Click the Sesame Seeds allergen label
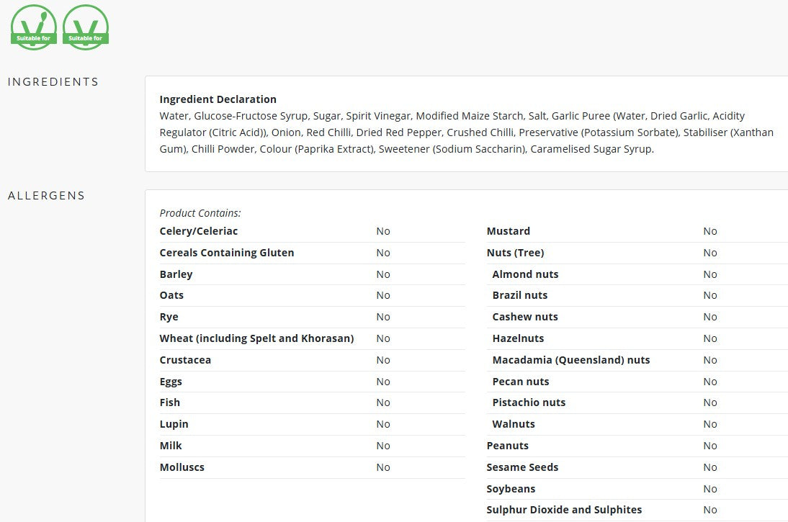Image resolution: width=788 pixels, height=522 pixels. pyautogui.click(x=522, y=467)
